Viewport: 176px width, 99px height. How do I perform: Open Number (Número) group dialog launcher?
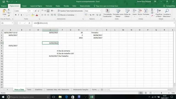[101, 19]
